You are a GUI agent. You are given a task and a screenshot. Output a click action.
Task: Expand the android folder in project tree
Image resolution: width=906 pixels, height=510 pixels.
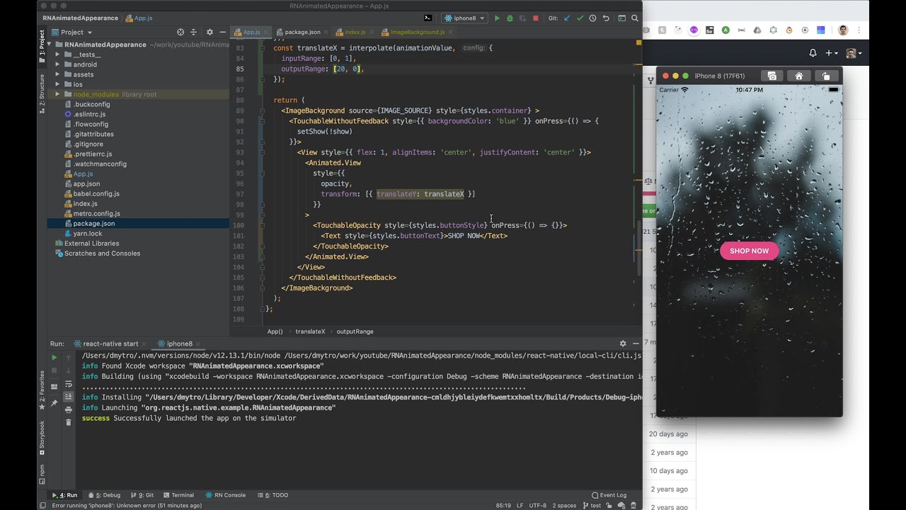tap(58, 64)
